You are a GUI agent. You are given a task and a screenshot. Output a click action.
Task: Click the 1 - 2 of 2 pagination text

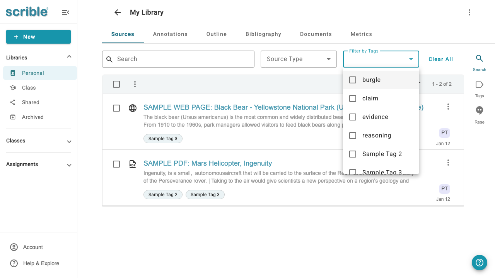(x=442, y=84)
